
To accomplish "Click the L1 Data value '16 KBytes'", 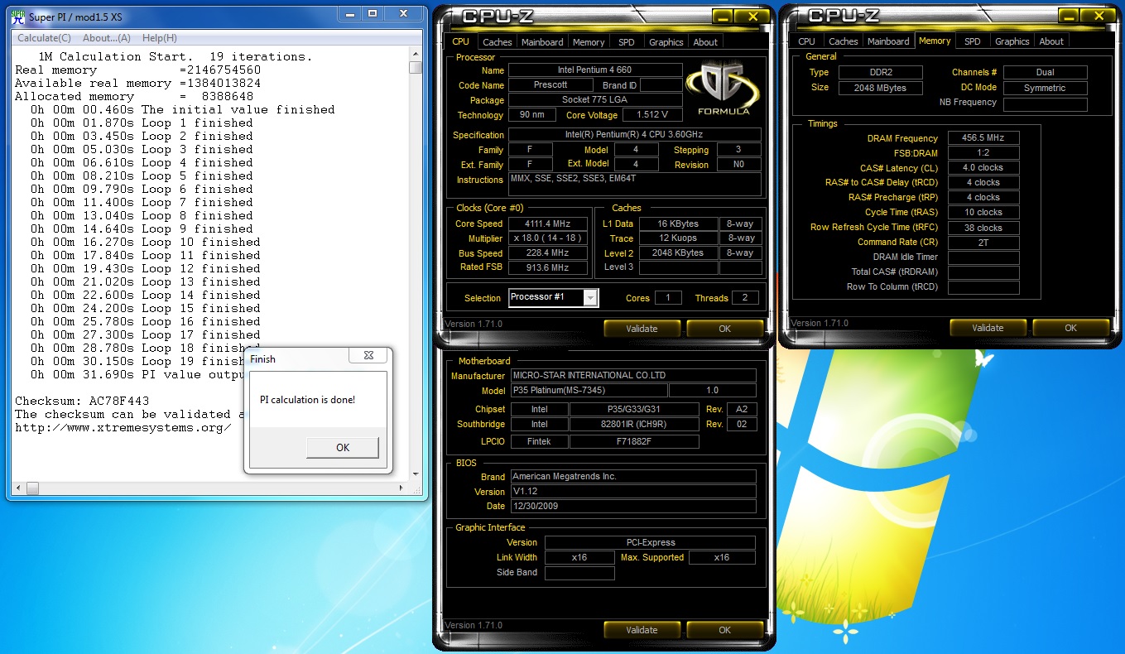I will 678,224.
